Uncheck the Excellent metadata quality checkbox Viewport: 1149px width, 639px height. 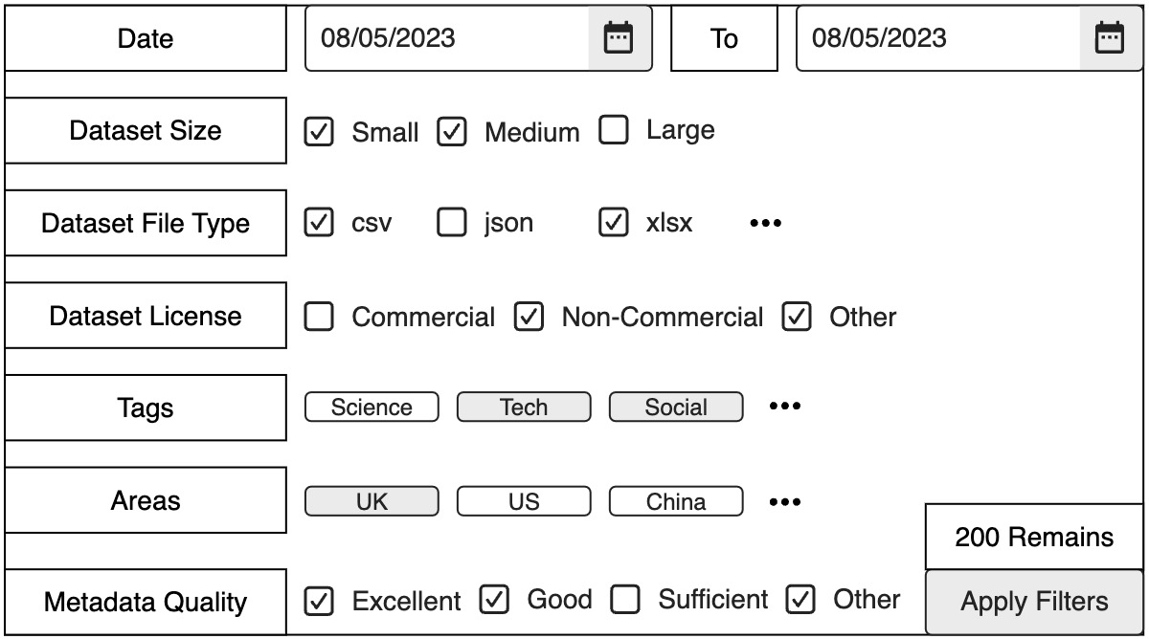point(319,601)
